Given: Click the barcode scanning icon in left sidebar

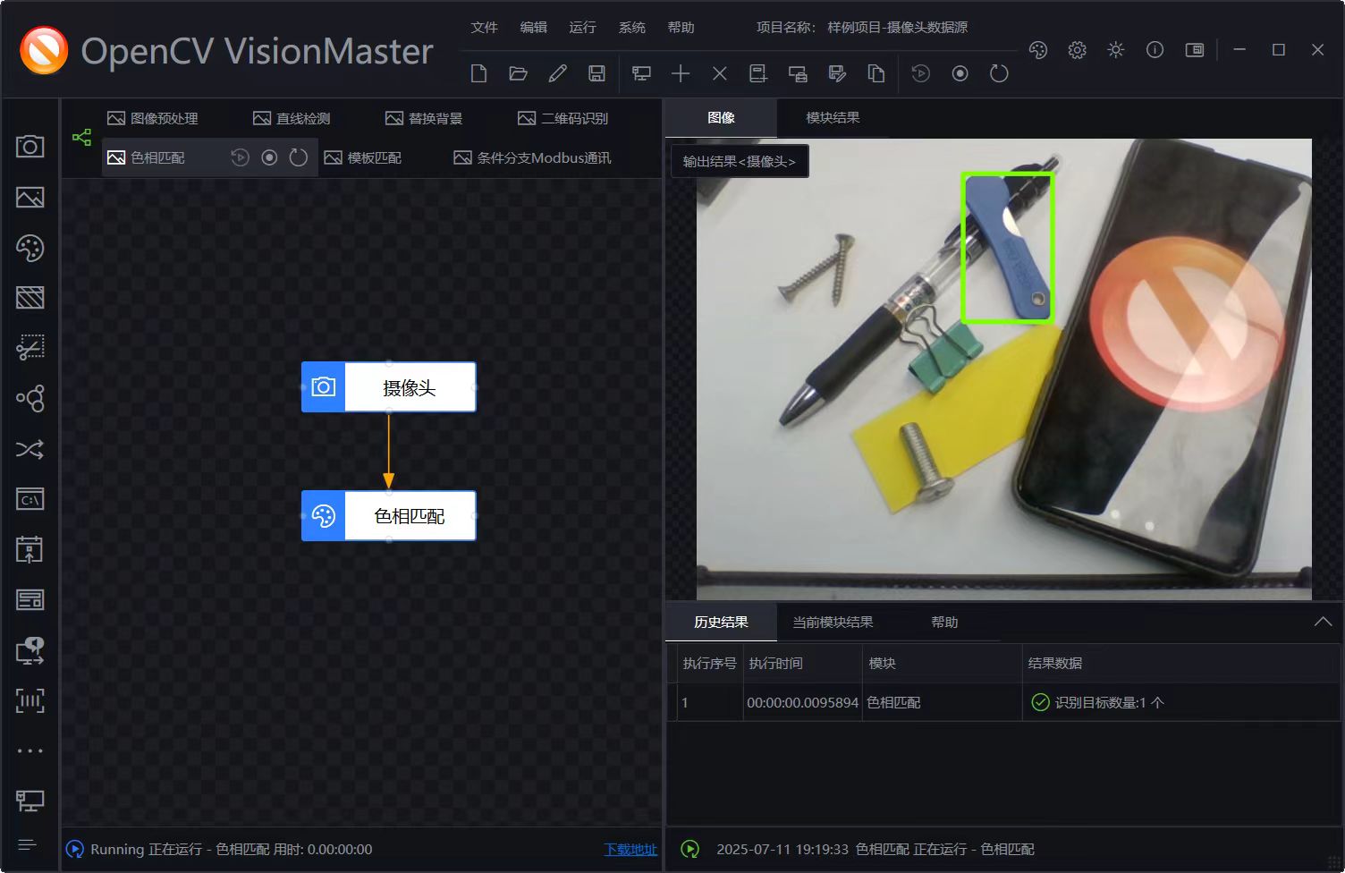Looking at the screenshot, I should tap(30, 701).
